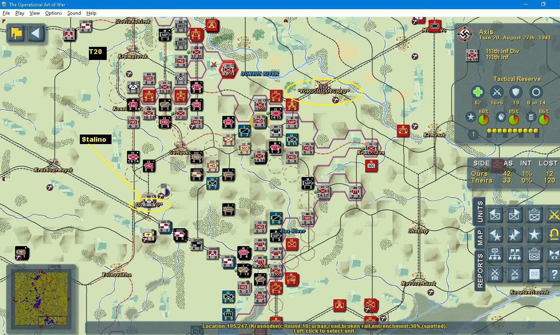Click the green plus health icon

[478, 92]
